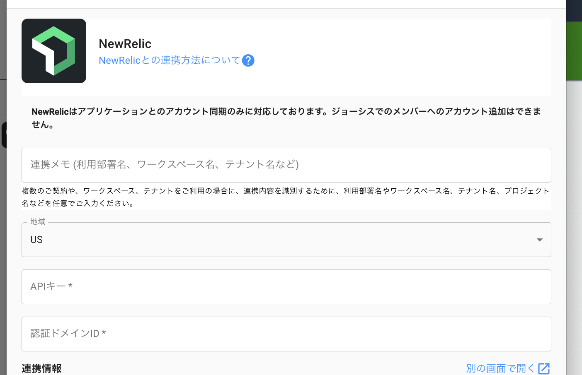Open the NewRelicとの連携方法について link
The height and width of the screenshot is (375, 582).
click(x=169, y=60)
